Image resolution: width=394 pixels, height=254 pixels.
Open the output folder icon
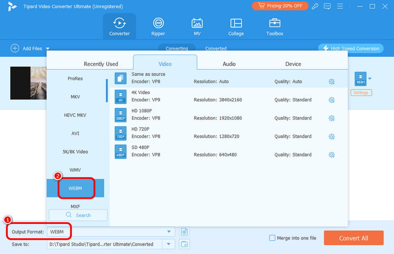pyautogui.click(x=184, y=244)
